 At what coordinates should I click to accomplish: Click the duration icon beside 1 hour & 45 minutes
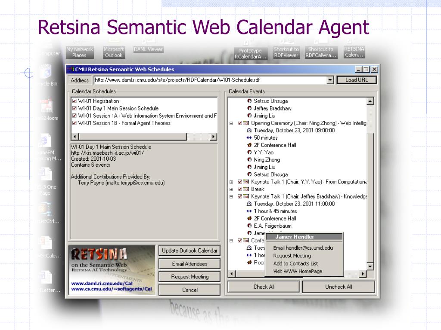[x=249, y=211]
